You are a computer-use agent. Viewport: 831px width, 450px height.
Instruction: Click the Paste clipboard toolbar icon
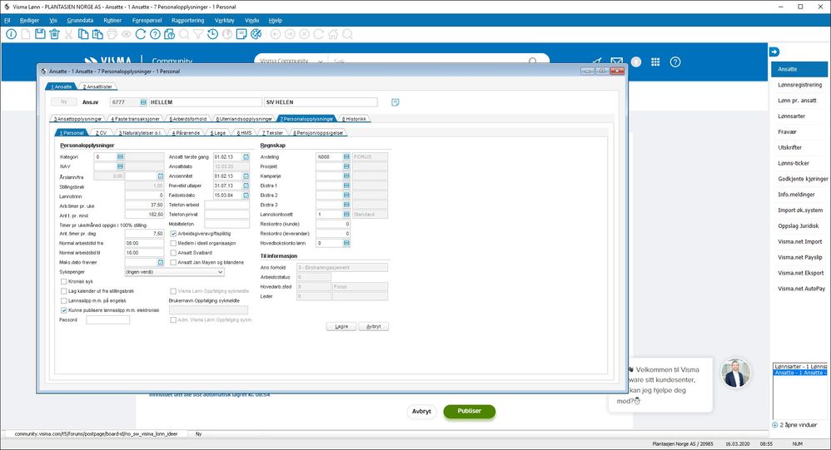97,34
